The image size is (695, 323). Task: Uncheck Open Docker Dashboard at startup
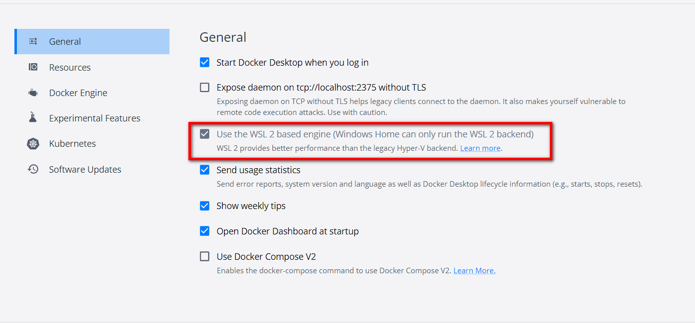point(204,231)
